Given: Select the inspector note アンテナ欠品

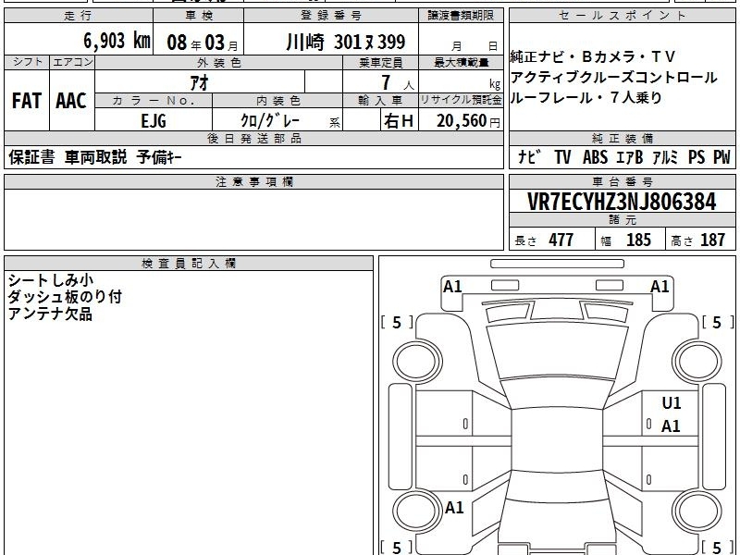Looking at the screenshot, I should click(50, 314).
